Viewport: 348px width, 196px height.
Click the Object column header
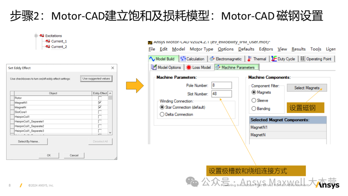[53, 93]
